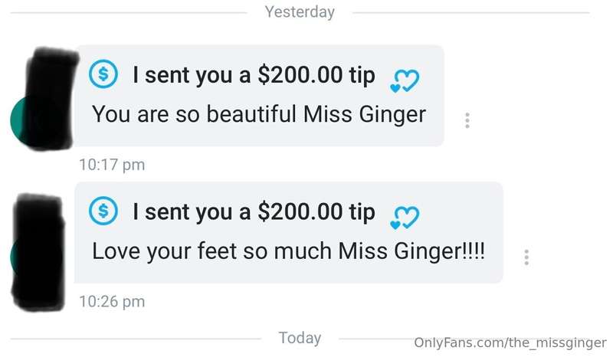
Task: Open the sender avatar beside the second tip message
Action: pyautogui.click(x=38, y=254)
